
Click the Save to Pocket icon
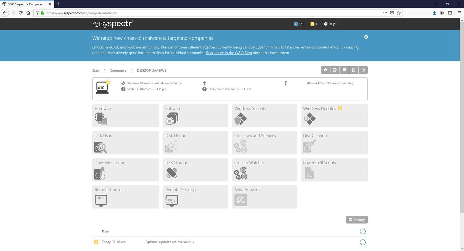tap(392, 13)
